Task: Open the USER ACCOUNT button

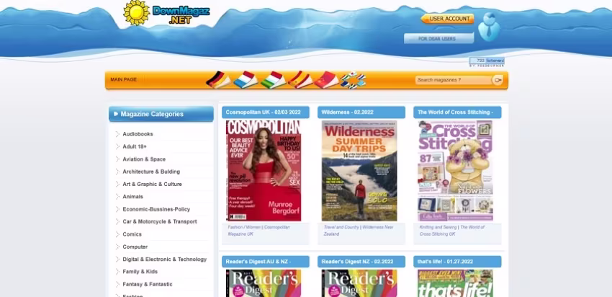Action: 447,19
